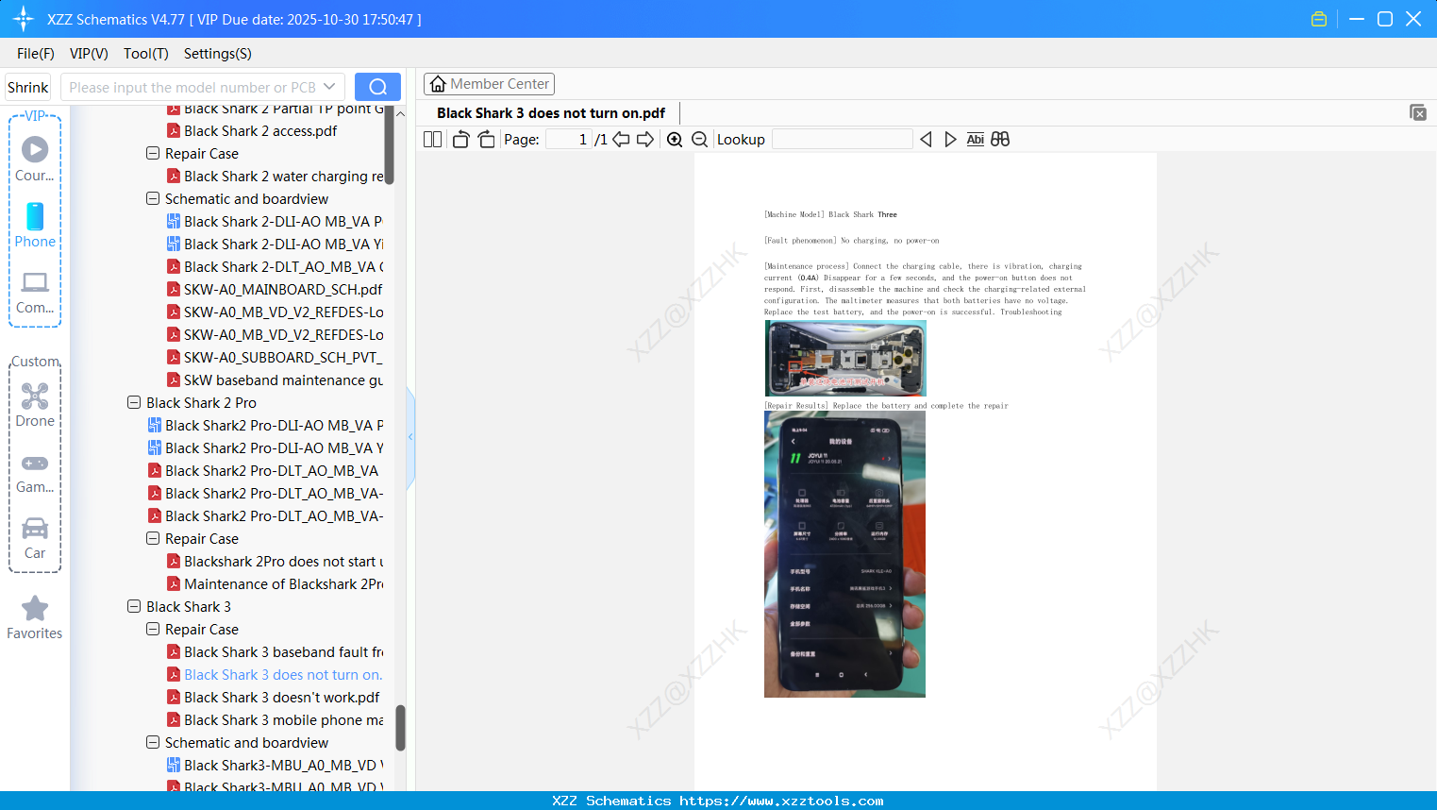1437x810 pixels.
Task: Open the Courses section in the VIP sidebar
Action: (x=35, y=159)
